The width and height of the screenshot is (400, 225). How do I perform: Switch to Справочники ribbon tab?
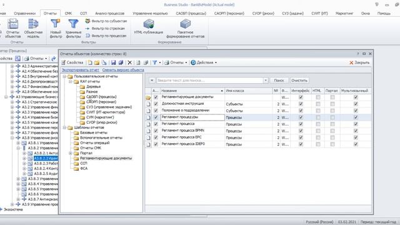click(x=25, y=13)
